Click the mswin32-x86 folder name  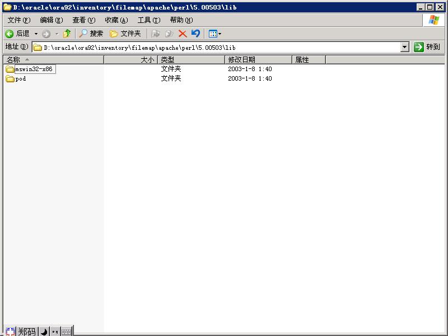(x=34, y=69)
